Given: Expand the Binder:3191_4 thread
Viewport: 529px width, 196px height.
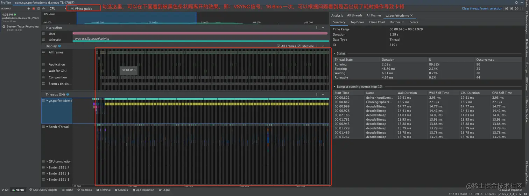Looking at the screenshot, I should pyautogui.click(x=47, y=167).
